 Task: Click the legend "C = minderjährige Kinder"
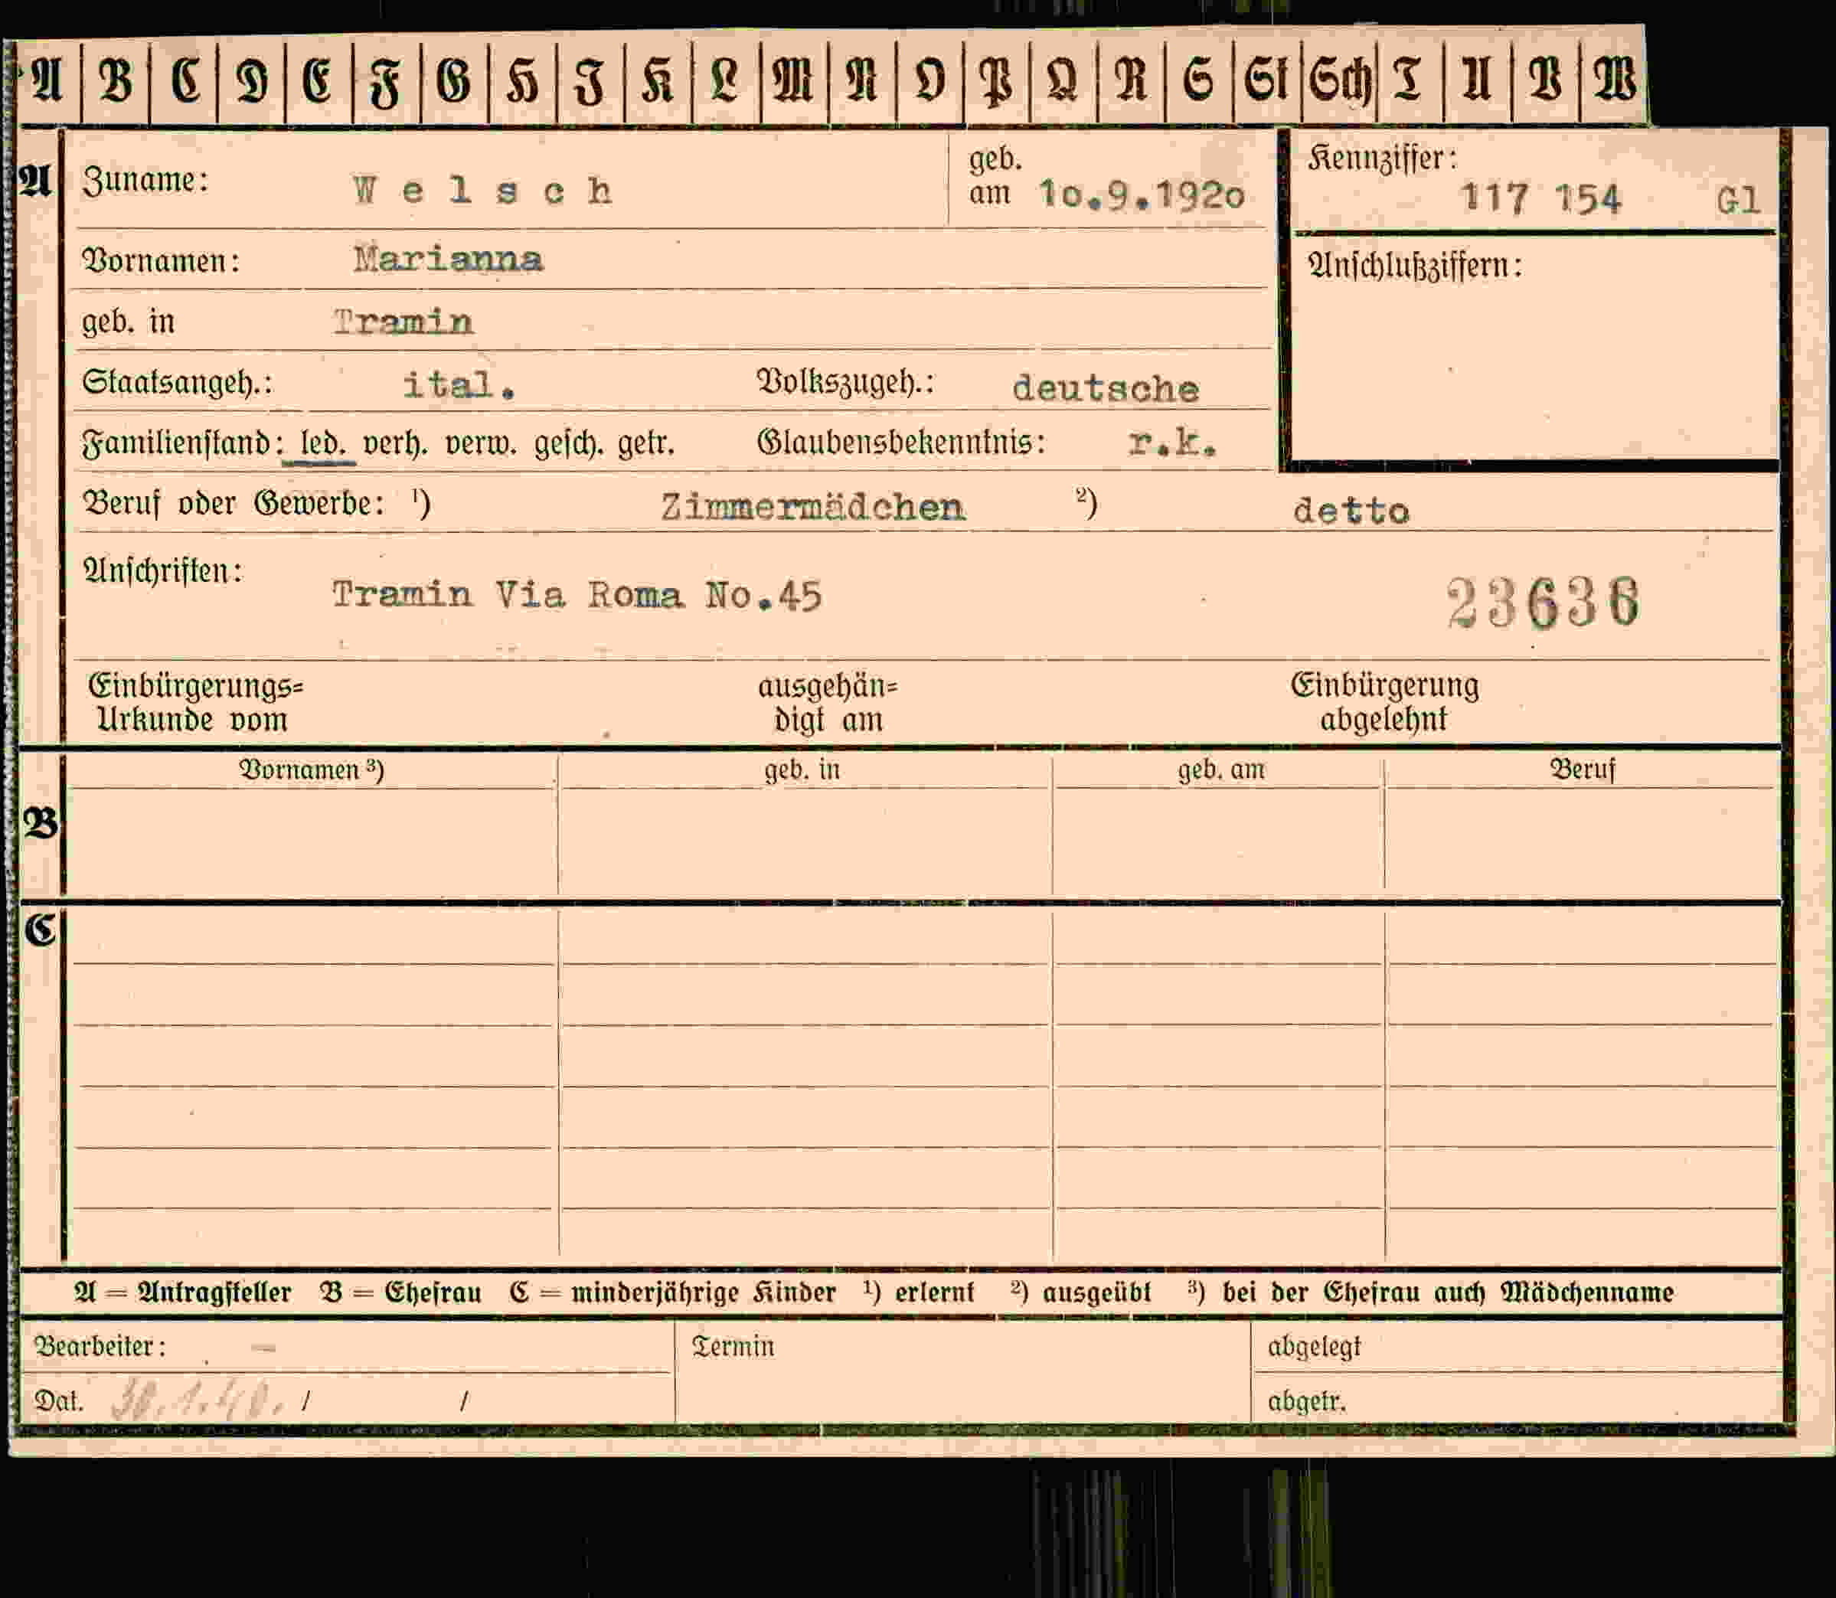tap(673, 1292)
